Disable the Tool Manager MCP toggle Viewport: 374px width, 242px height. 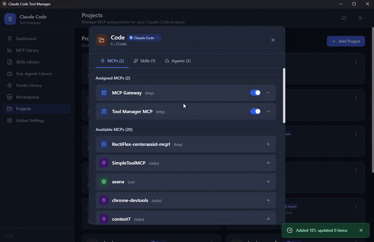point(255,111)
